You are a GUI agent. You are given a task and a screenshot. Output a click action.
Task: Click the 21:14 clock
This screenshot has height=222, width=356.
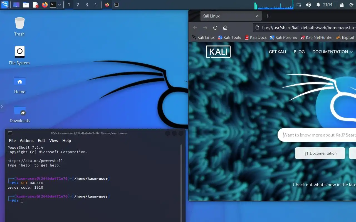[328, 5]
